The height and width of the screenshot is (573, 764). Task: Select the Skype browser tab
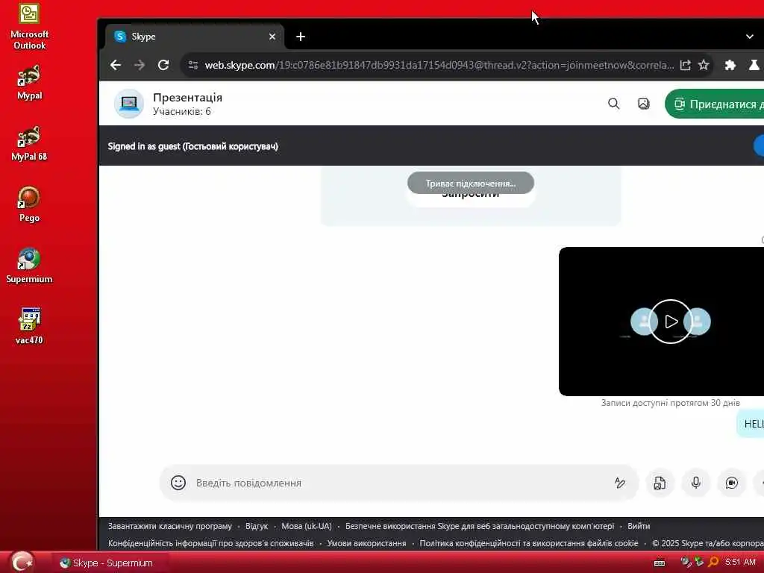[x=195, y=37]
